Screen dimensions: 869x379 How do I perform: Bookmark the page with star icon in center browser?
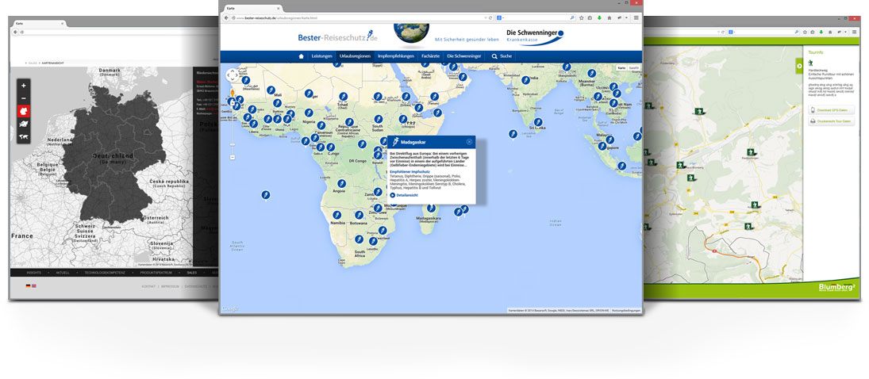pos(582,17)
